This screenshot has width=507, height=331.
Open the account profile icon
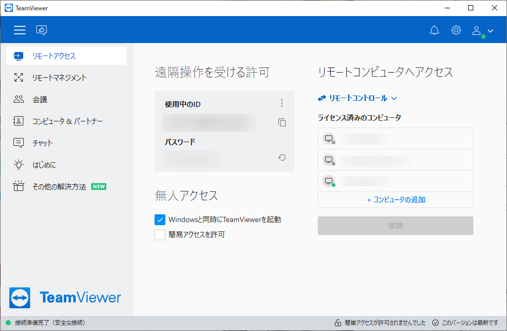tap(476, 31)
